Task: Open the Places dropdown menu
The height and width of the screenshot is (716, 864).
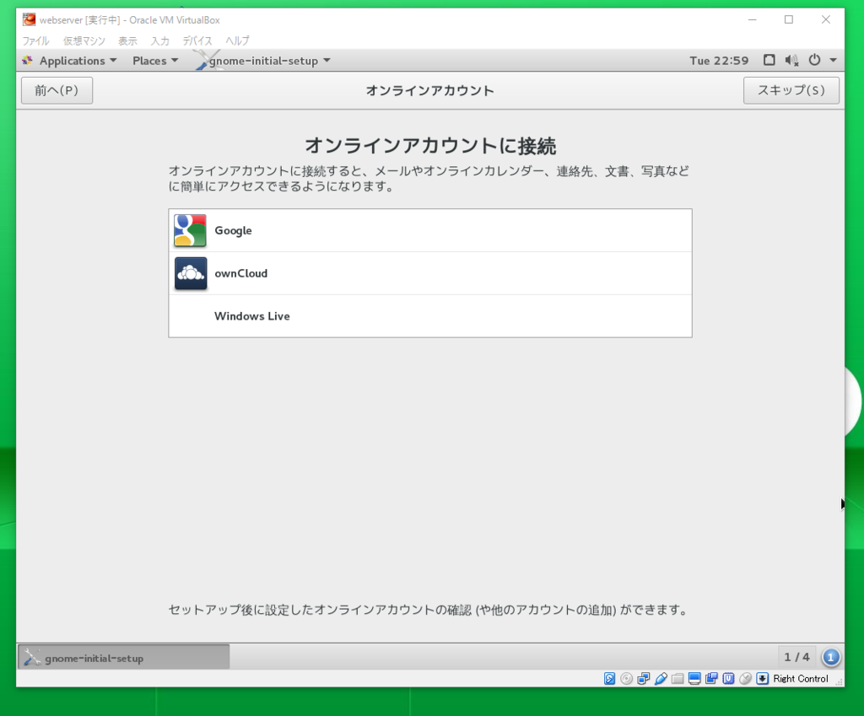Action: (155, 61)
